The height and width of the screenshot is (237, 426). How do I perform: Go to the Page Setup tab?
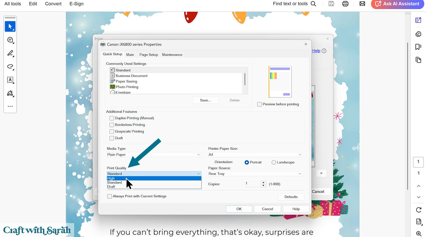[x=149, y=54]
